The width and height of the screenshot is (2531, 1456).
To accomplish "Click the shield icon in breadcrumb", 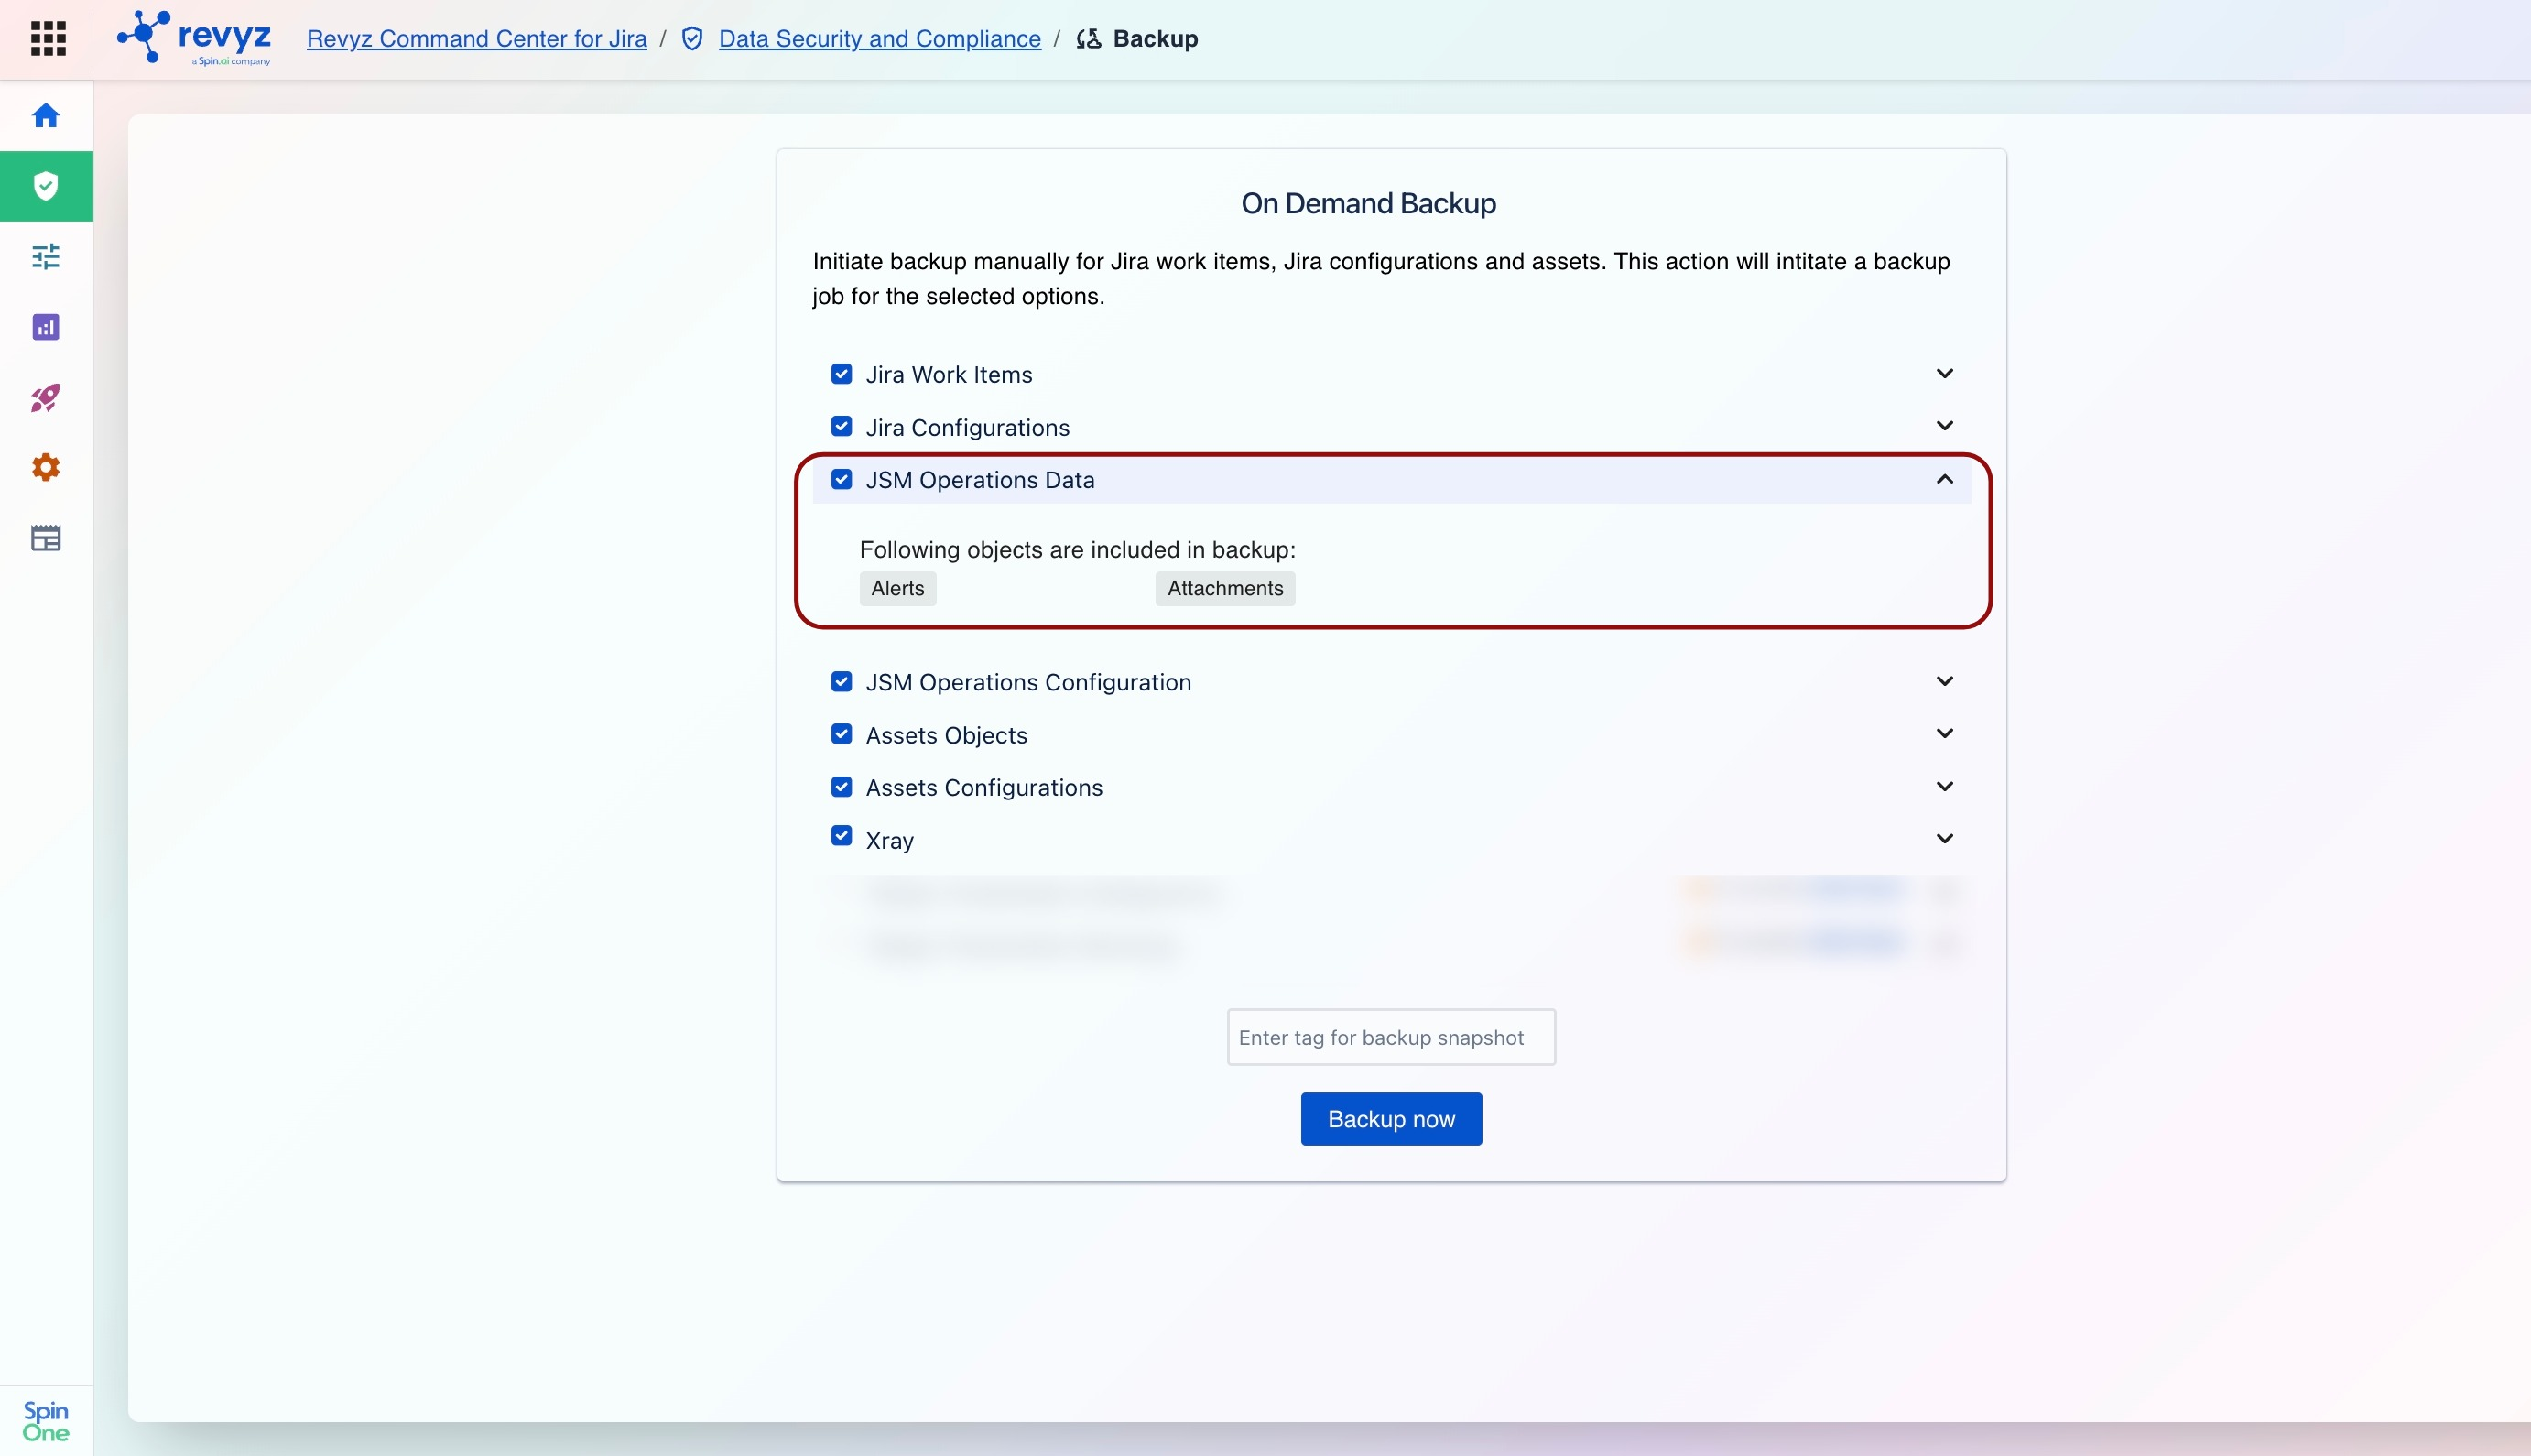I will (x=692, y=39).
